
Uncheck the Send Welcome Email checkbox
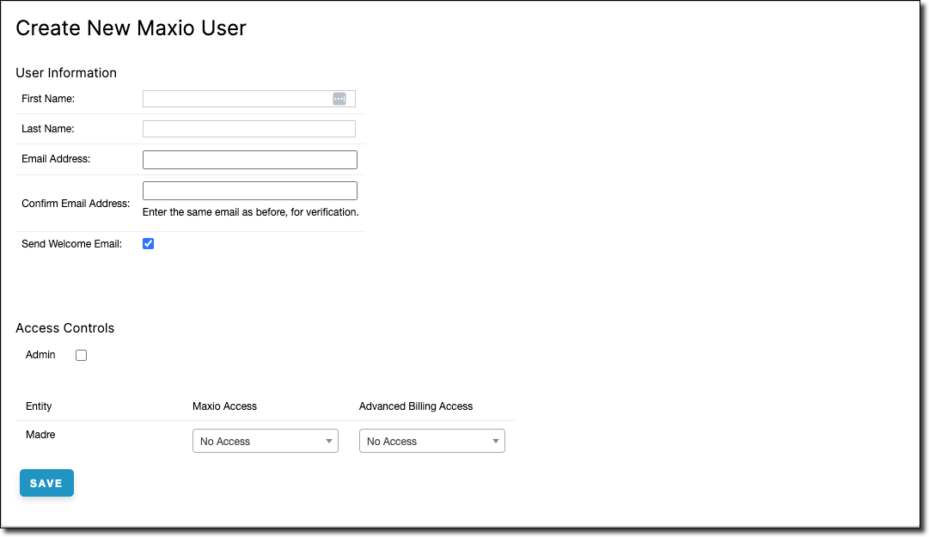148,243
